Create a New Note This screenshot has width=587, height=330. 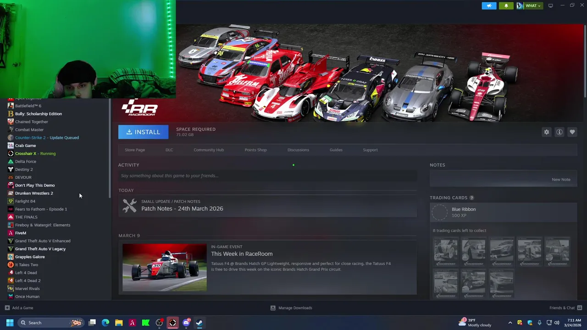point(561,180)
